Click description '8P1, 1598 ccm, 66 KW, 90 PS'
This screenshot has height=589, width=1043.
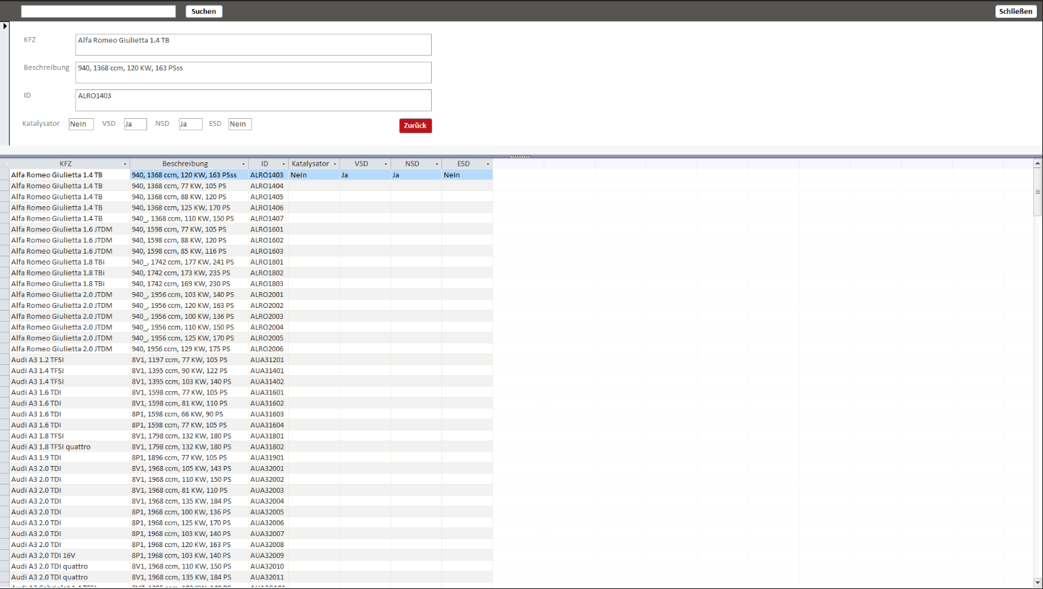click(189, 414)
